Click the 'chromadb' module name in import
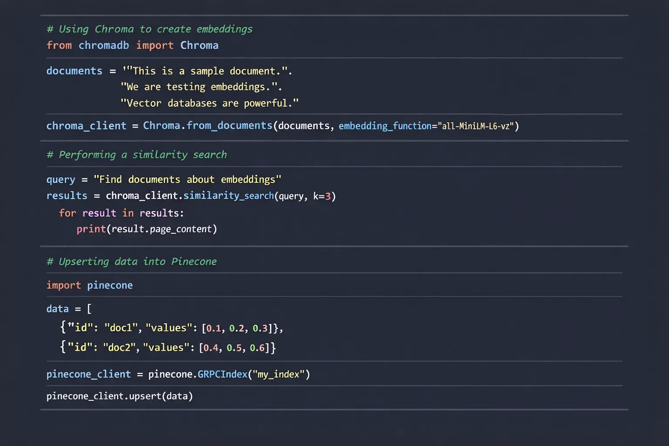 104,45
